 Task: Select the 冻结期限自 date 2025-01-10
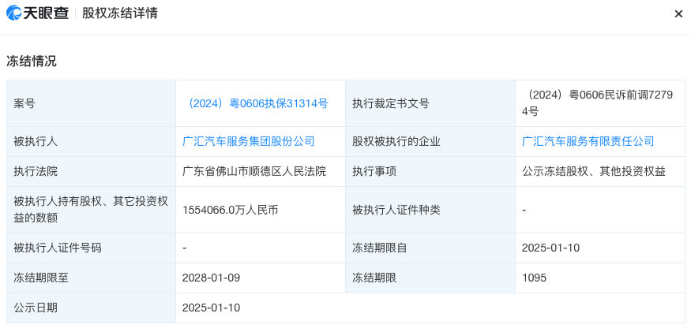[x=551, y=248]
